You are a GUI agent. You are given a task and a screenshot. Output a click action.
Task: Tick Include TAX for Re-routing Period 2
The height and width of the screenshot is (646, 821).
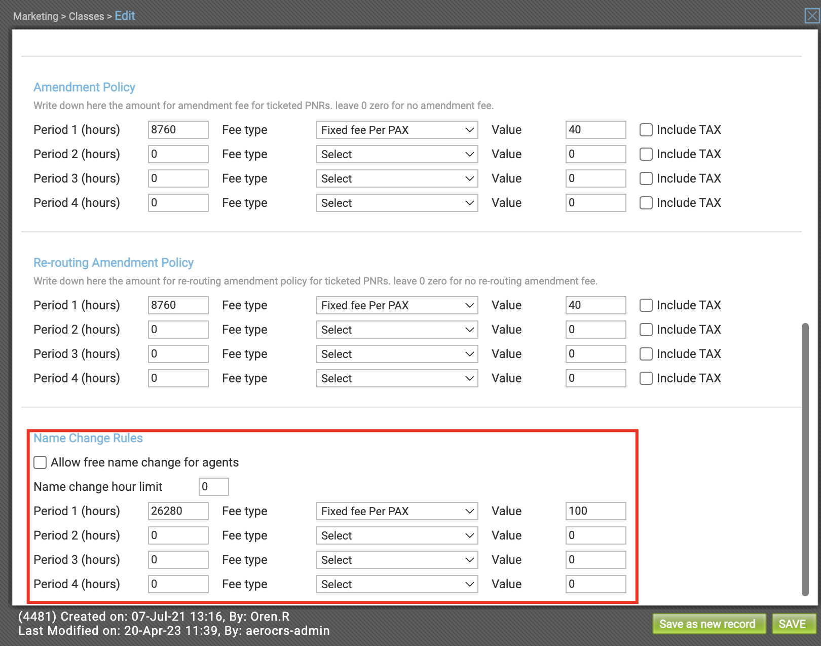point(646,330)
